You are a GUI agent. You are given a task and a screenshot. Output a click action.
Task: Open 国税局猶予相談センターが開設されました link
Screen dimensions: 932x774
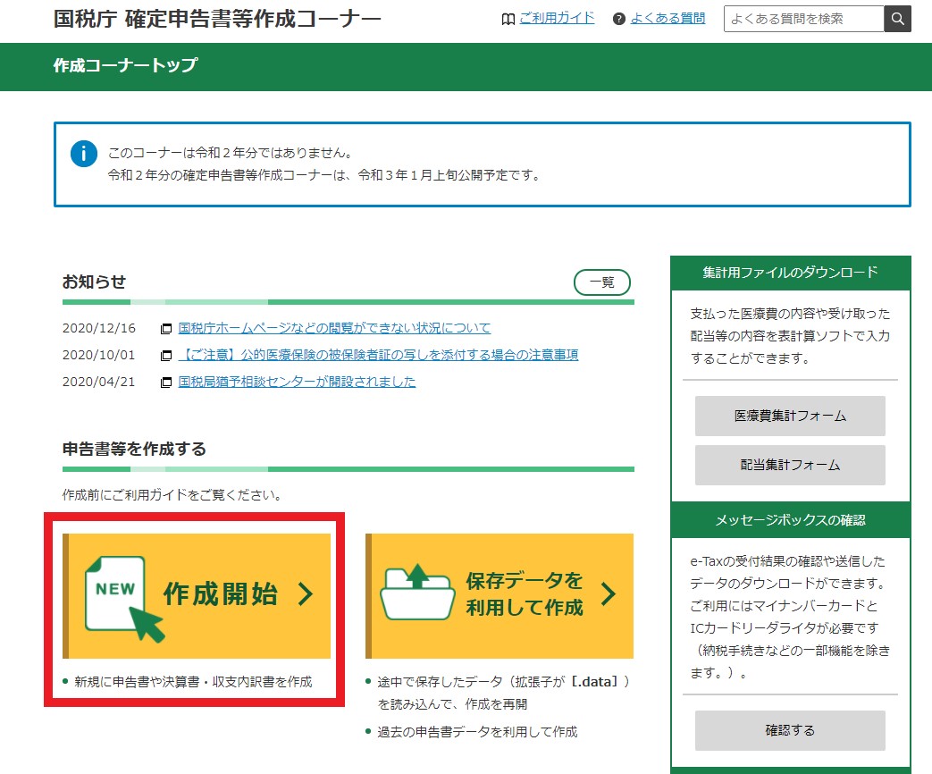click(x=297, y=382)
